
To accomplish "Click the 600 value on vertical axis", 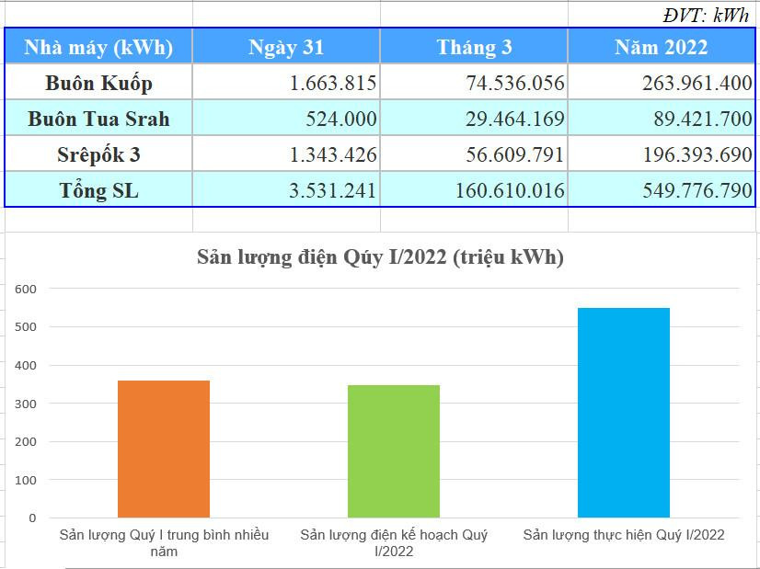I will [x=25, y=289].
